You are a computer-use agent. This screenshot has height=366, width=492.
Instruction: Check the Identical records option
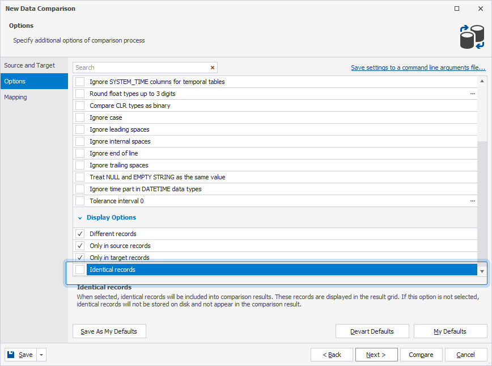tap(79, 270)
